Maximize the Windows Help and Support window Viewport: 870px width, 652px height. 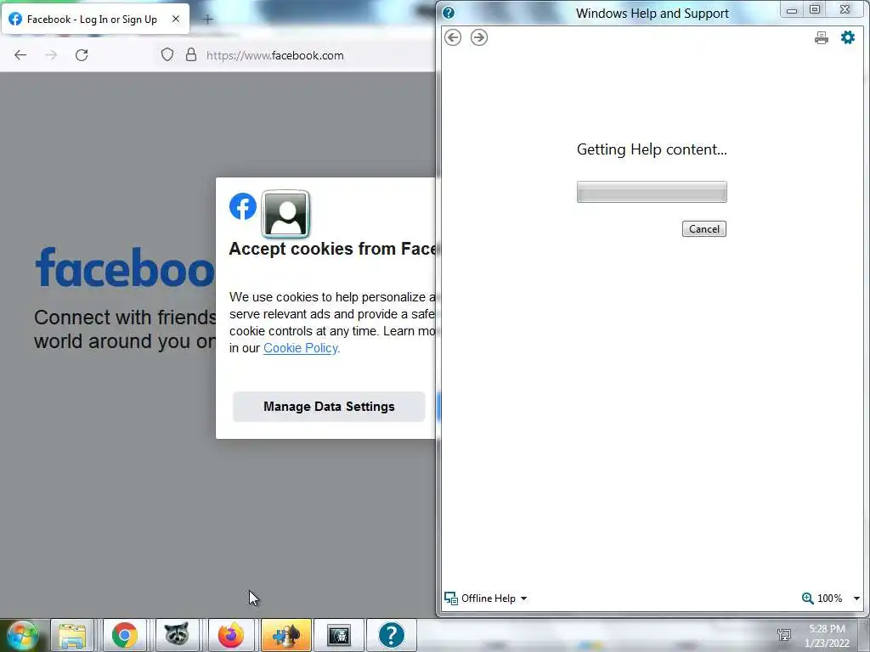815,9
